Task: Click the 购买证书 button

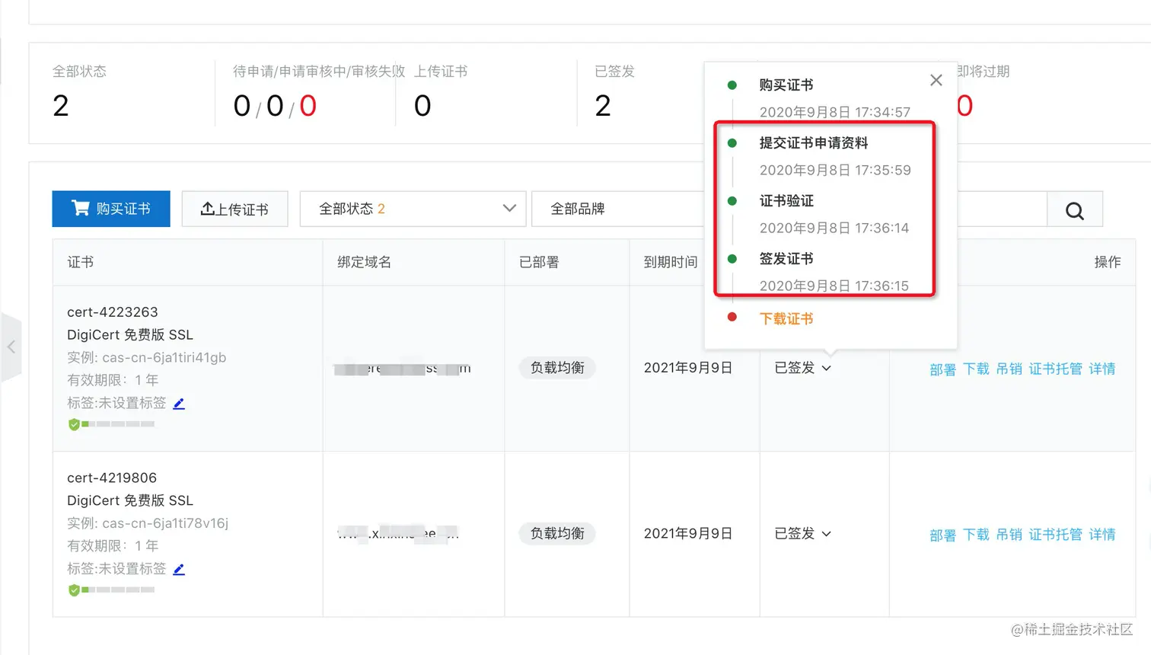Action: point(111,209)
